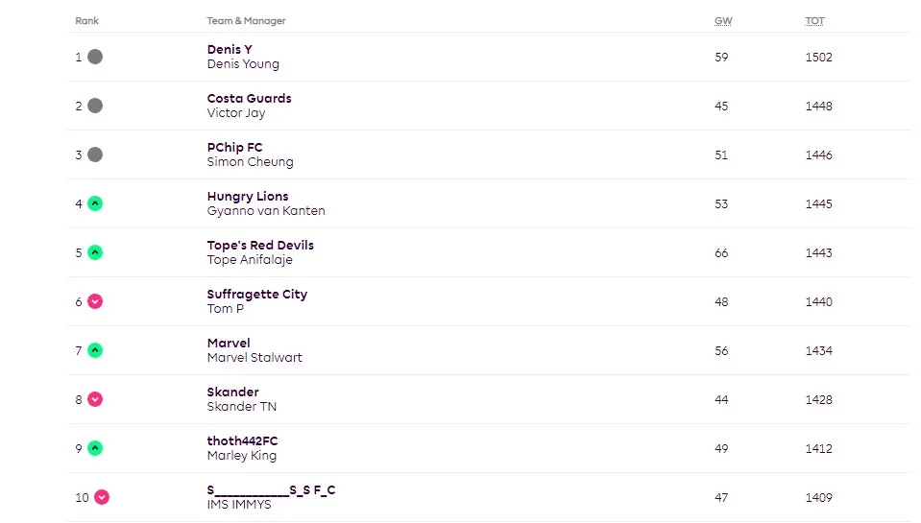Open PChip FC team link
This screenshot has height=523, width=921.
pyautogui.click(x=234, y=148)
